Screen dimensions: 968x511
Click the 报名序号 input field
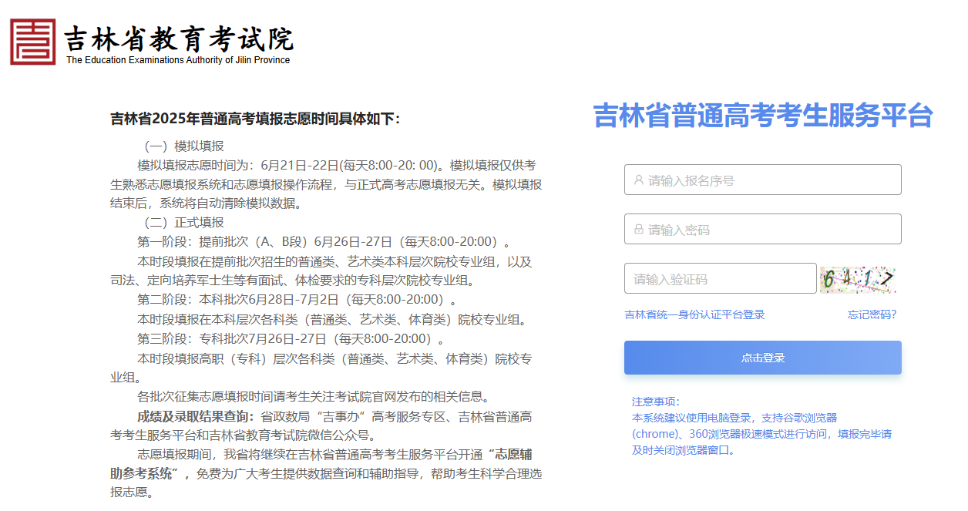762,180
